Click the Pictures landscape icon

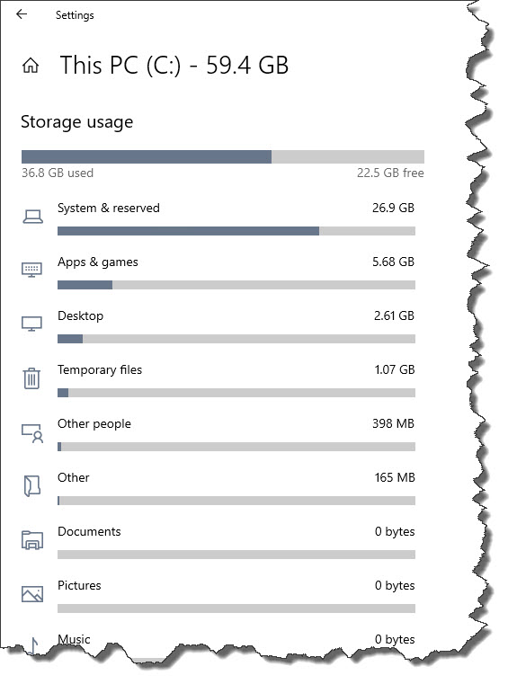(x=32, y=594)
